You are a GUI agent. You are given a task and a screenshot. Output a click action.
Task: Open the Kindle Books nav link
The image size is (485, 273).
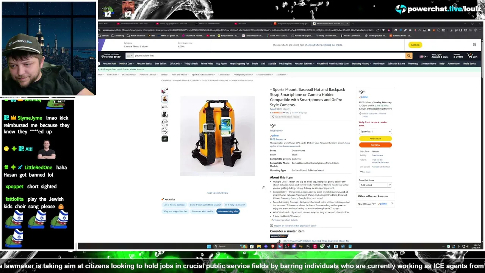[469, 64]
